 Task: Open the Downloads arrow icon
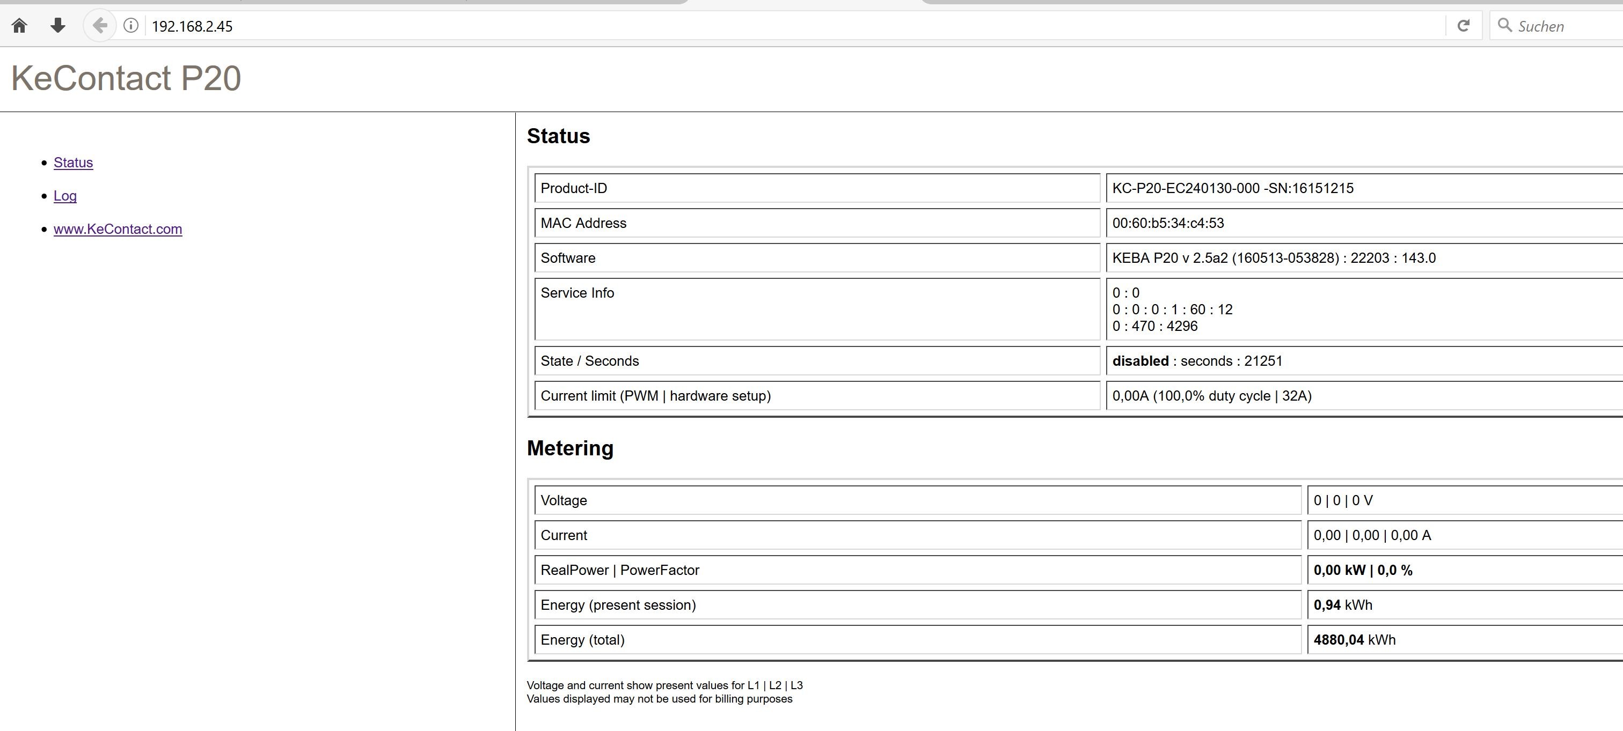[x=58, y=26]
